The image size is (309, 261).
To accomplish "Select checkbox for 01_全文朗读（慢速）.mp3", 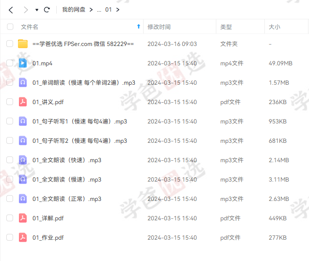I will point(10,179).
